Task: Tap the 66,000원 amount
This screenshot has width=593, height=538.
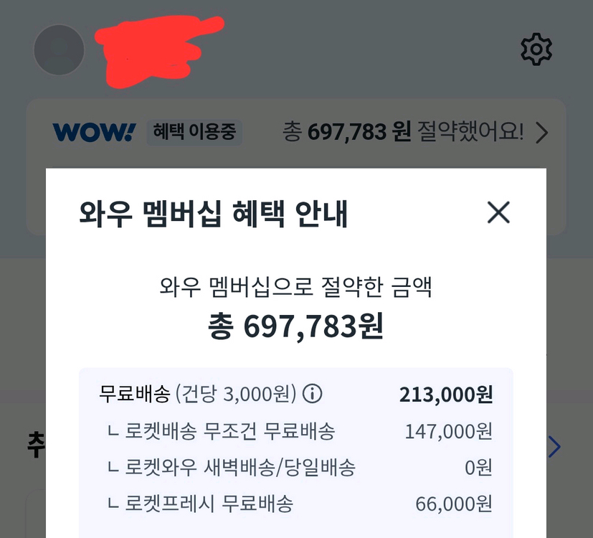Action: pos(454,504)
